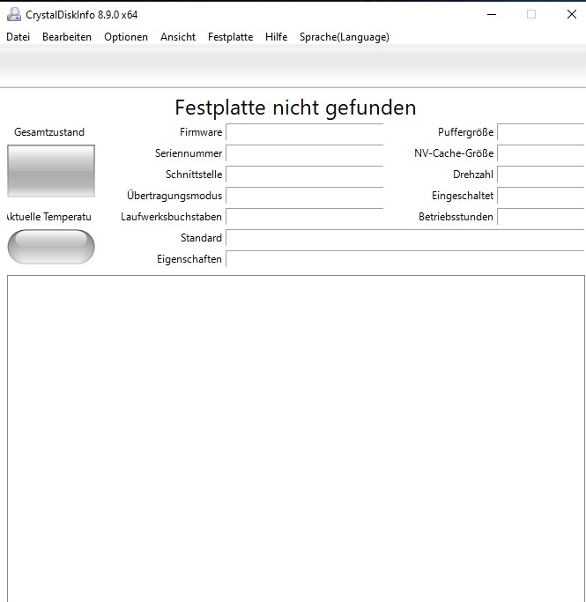
Task: Click the NV-Cache-Größe value field
Action: pyautogui.click(x=541, y=153)
